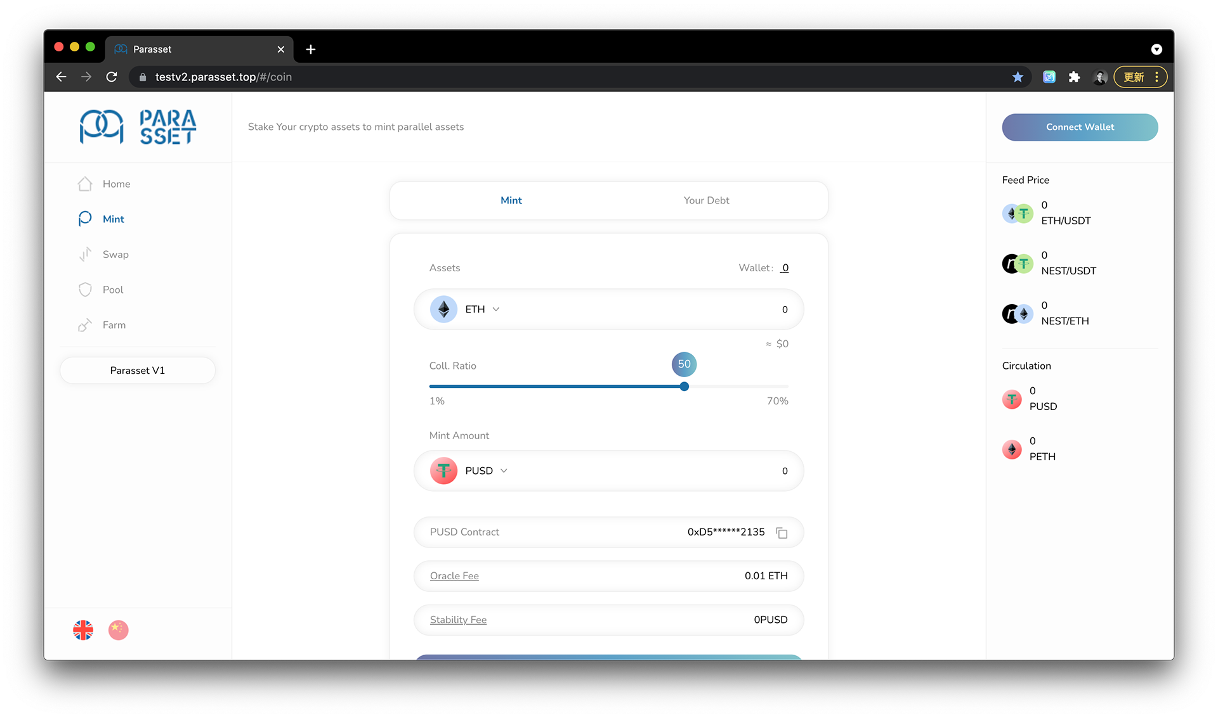Switch language to English flag
Viewport: 1218px width, 718px height.
[x=83, y=630]
